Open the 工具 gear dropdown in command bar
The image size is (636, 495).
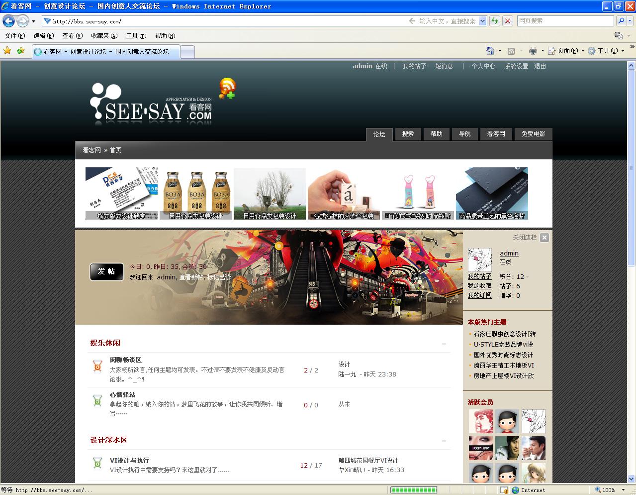pos(606,51)
